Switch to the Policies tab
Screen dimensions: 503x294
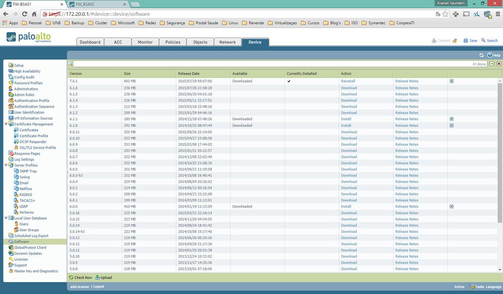(173, 42)
